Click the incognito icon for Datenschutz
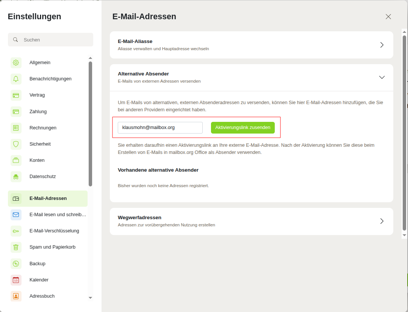The width and height of the screenshot is (408, 312). coord(16,177)
